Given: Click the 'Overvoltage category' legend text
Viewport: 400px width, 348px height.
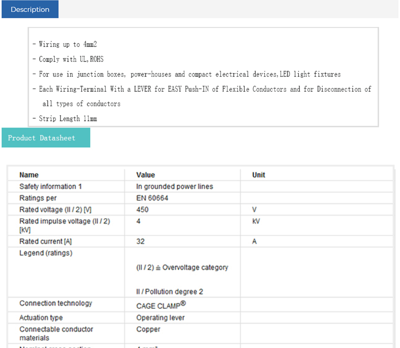Looking at the screenshot, I should point(195,268).
